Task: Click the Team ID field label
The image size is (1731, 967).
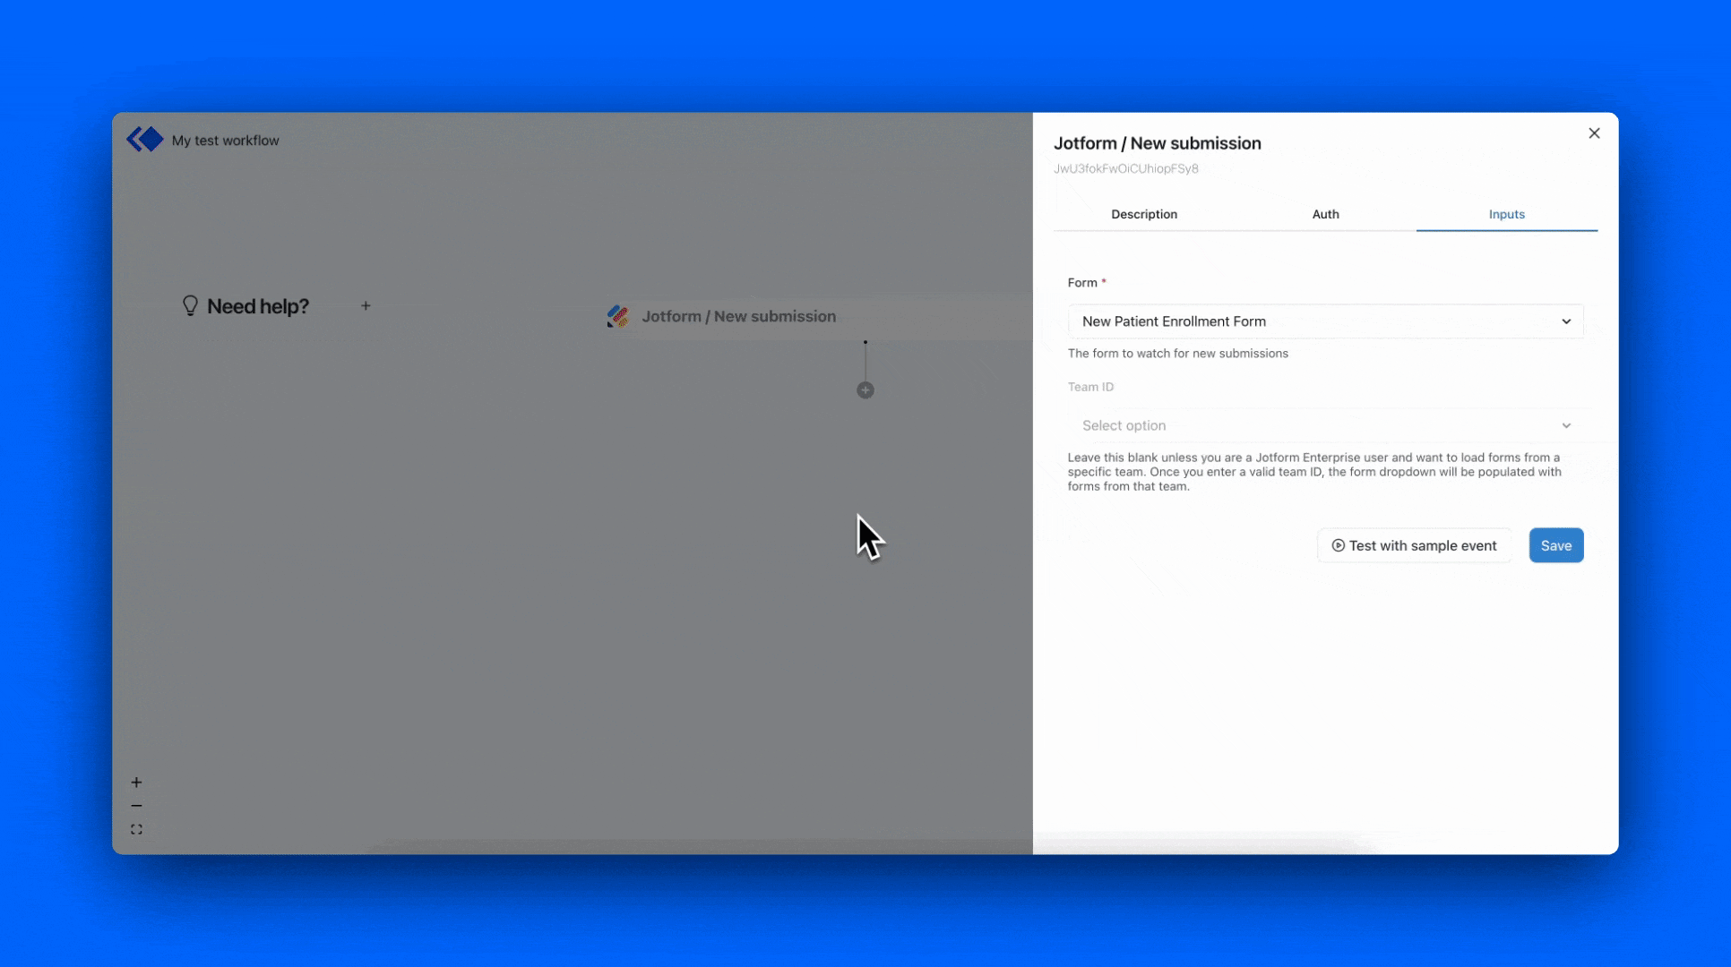Action: pyautogui.click(x=1090, y=387)
